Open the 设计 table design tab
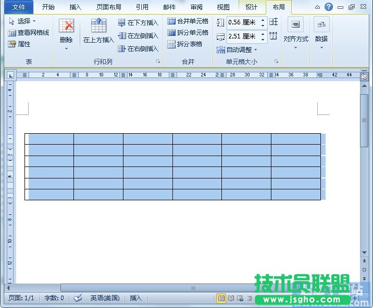The width and height of the screenshot is (373, 308). coord(251,7)
